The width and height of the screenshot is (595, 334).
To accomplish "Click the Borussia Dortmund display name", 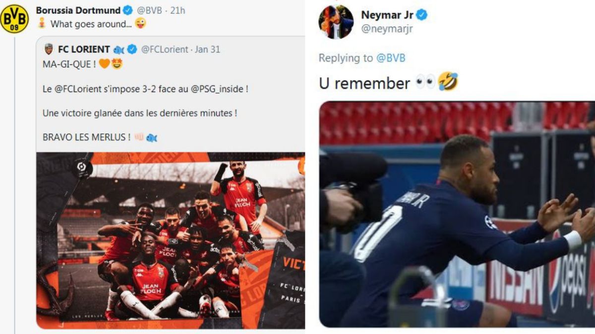I will (78, 10).
